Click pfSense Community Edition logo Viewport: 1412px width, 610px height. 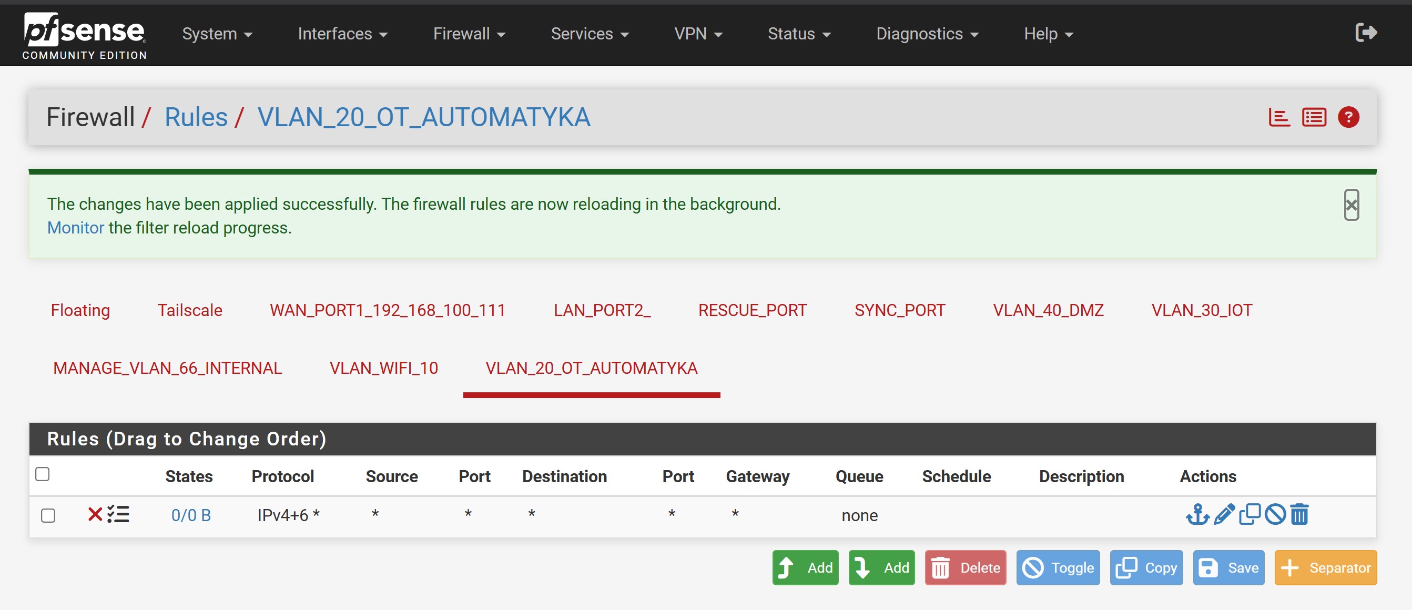point(85,36)
